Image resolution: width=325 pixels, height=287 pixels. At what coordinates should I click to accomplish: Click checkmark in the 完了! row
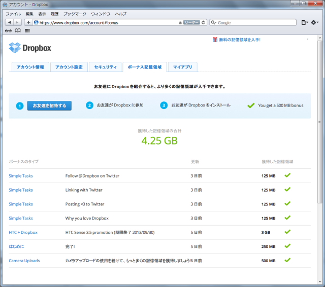[287, 245]
